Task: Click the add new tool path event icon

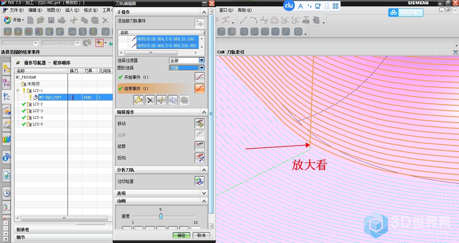Action: pos(200,23)
